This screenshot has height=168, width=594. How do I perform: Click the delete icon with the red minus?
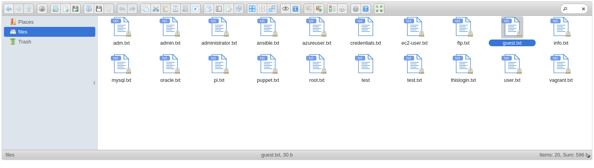click(x=185, y=9)
